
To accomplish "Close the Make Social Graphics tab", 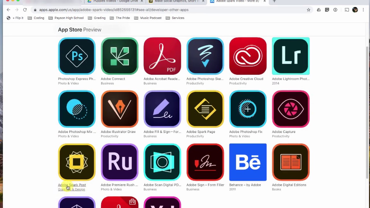I will pyautogui.click(x=203, y=1).
